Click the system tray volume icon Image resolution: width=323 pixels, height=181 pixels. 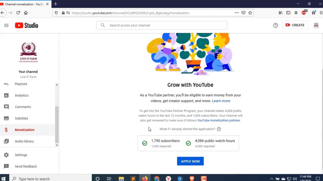(x=295, y=179)
